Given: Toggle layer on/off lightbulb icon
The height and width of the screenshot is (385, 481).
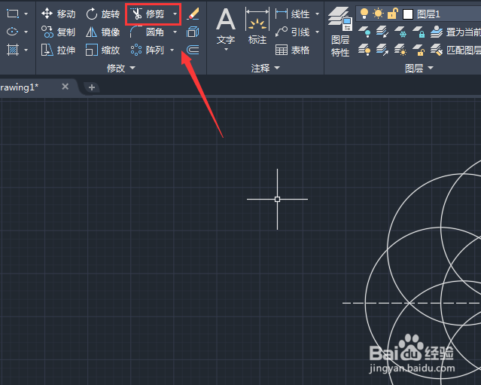Looking at the screenshot, I should (x=364, y=14).
